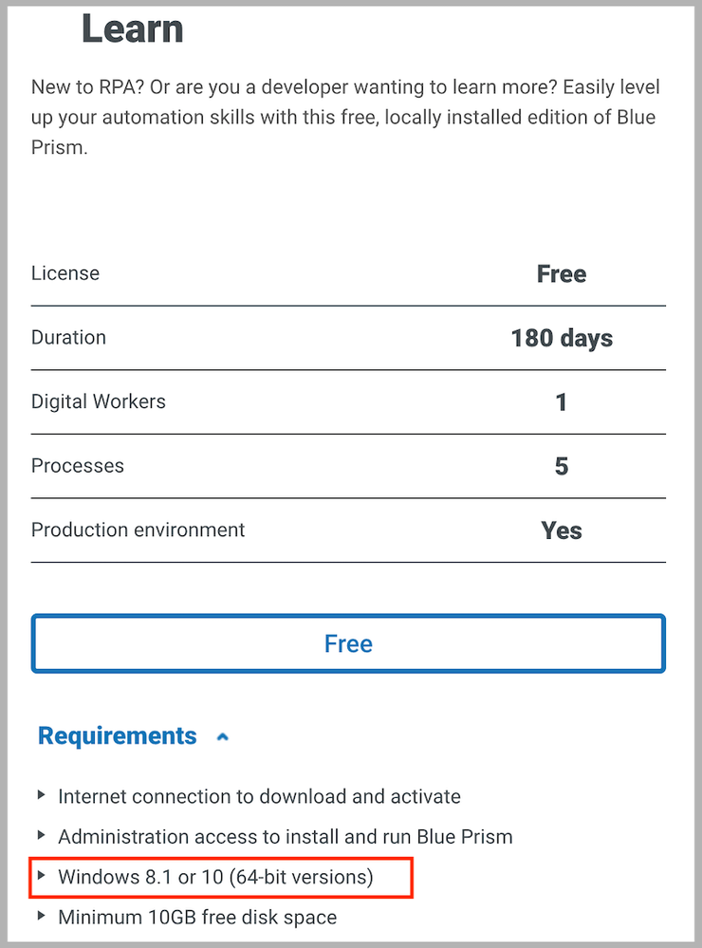
Task: Click bullet arrow before Internet connection item
Action: pyautogui.click(x=41, y=795)
